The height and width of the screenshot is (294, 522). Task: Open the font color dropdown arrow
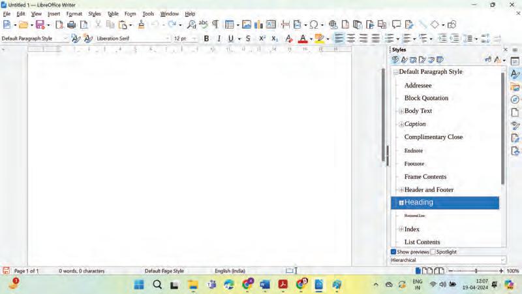311,39
